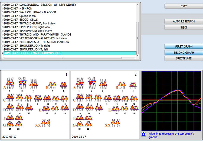Click the chromosome 4 marker in panel 1
The image size is (203, 141).
click(x=52, y=85)
